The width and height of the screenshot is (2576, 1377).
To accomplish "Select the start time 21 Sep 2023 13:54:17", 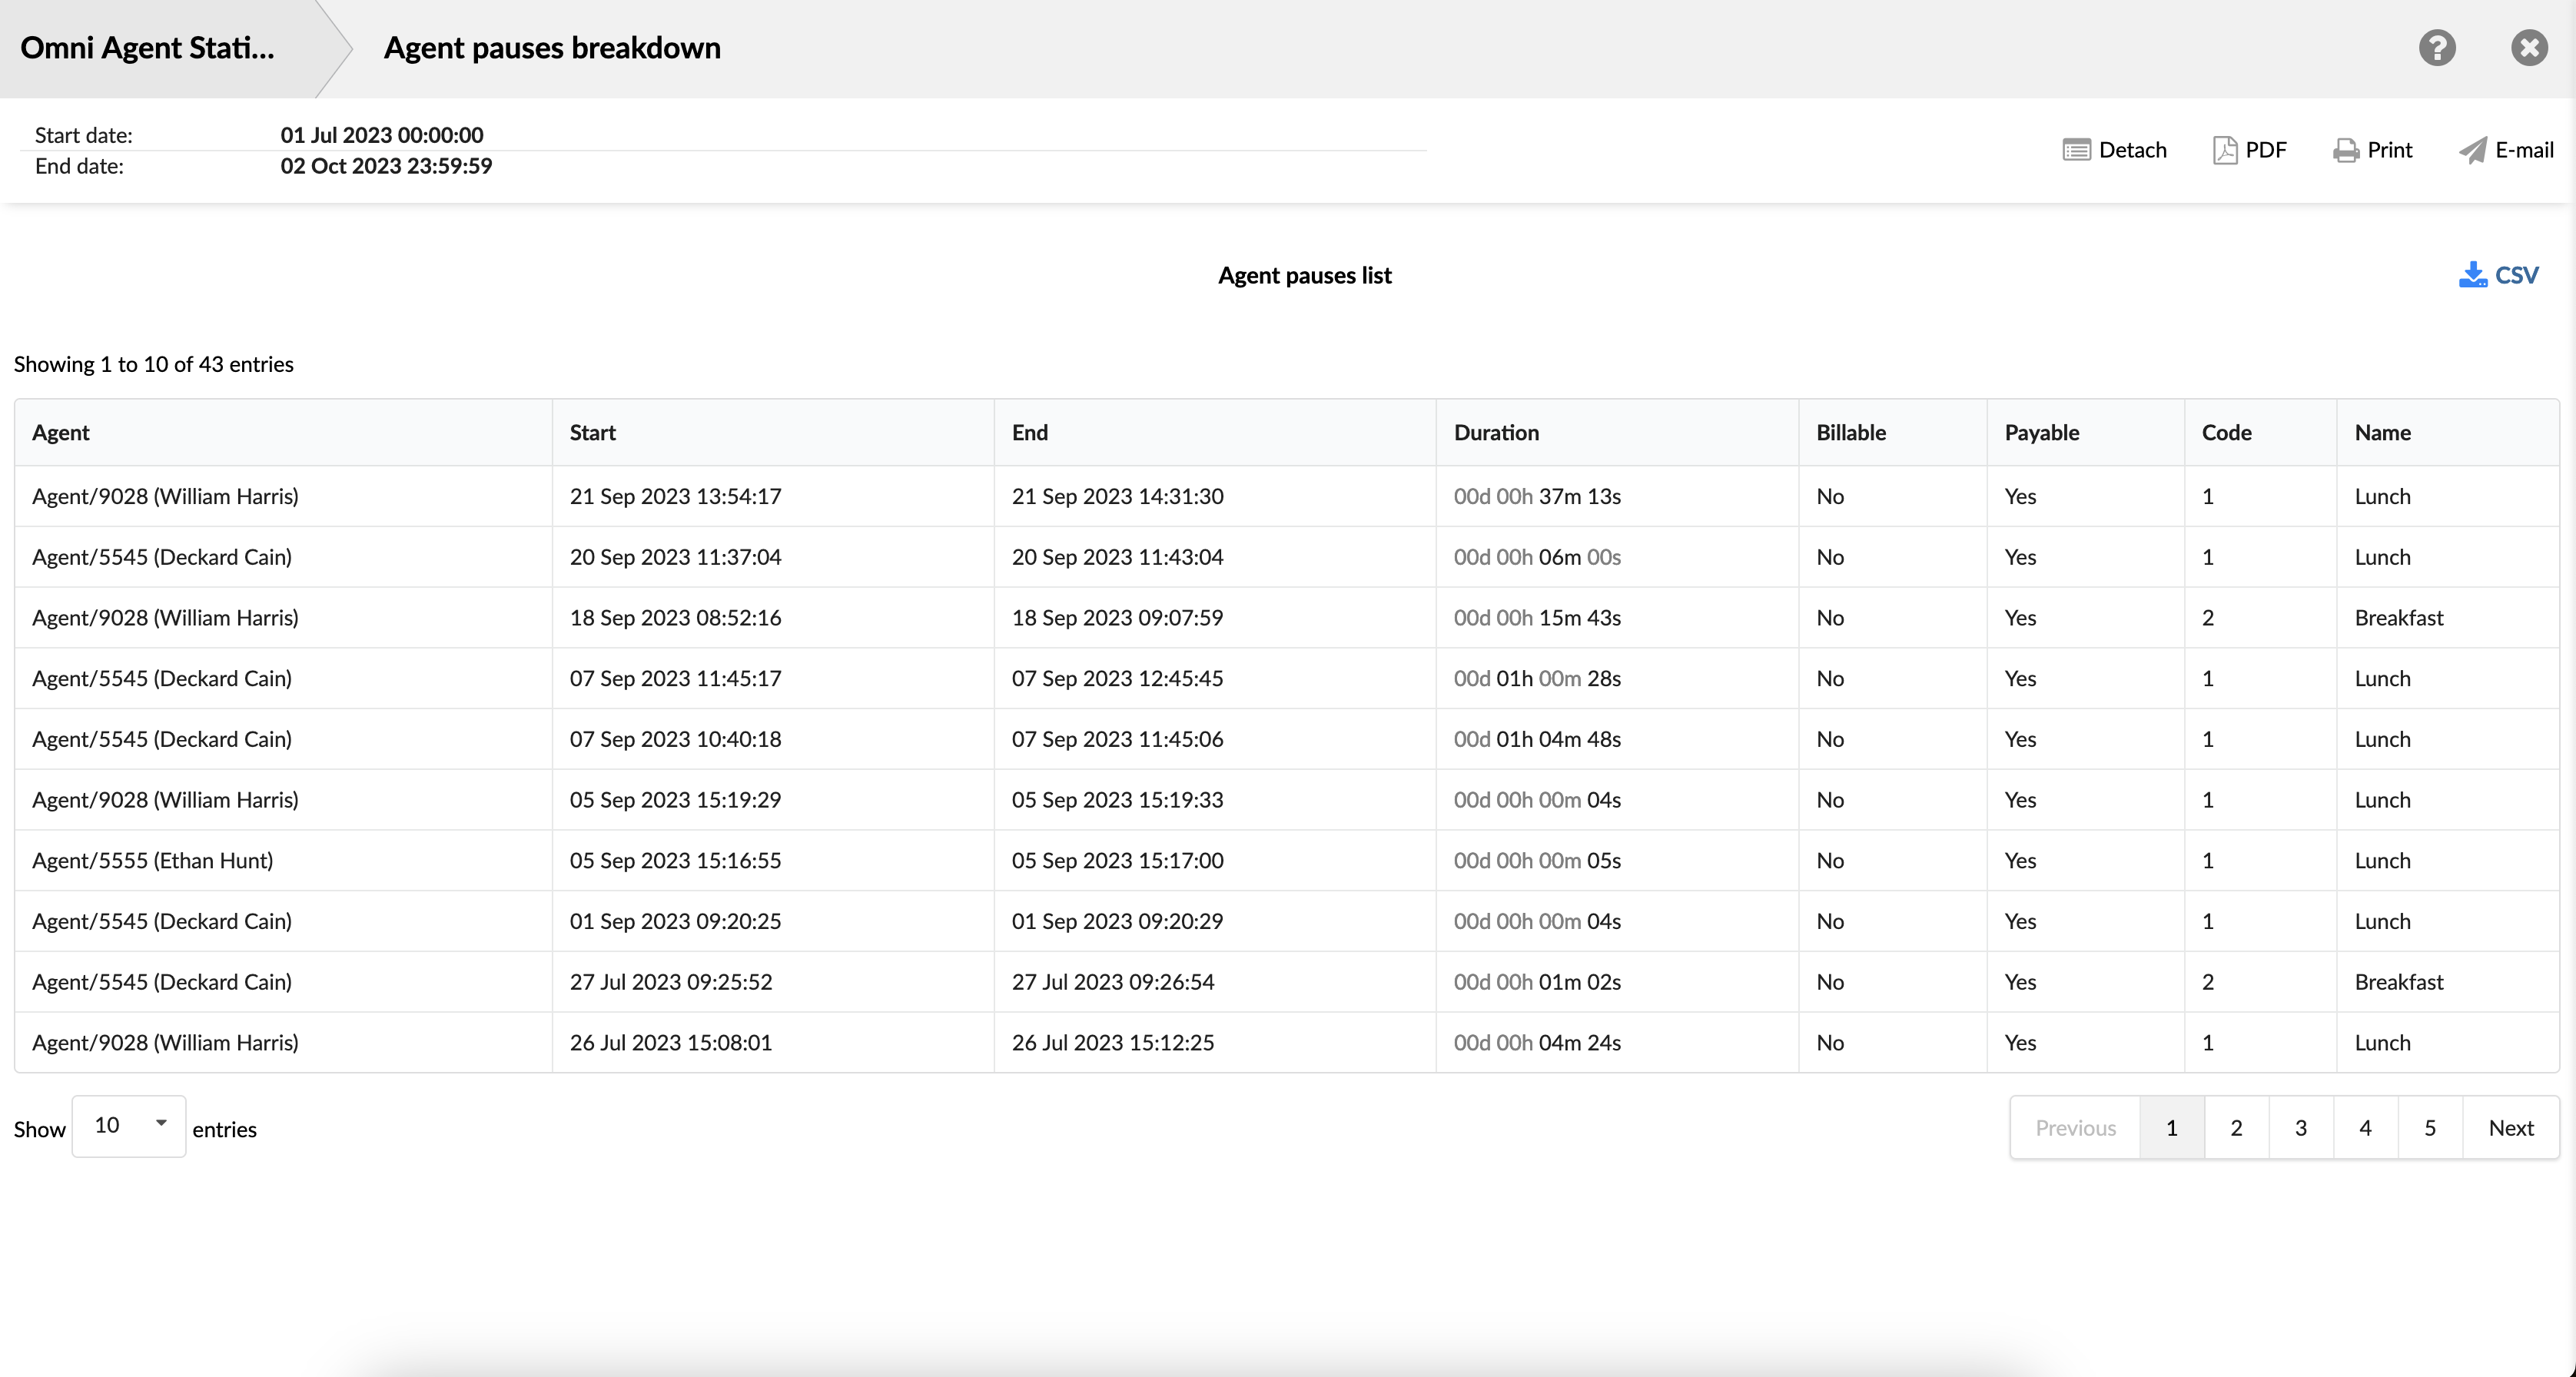I will [x=675, y=497].
